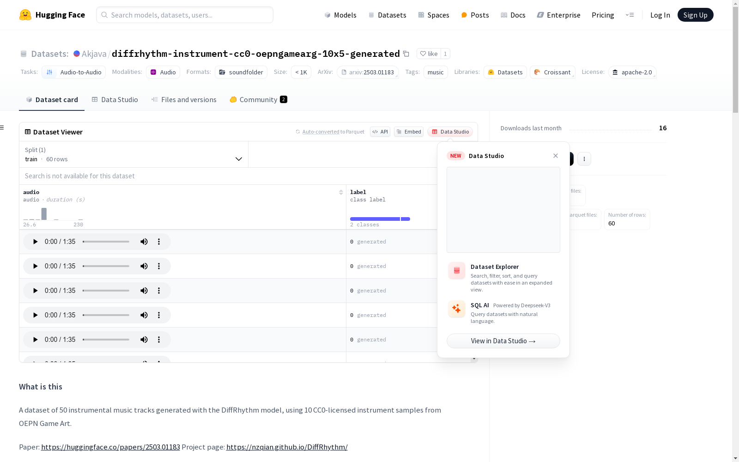739x462 pixels.
Task: Open the extra navigation menu icon beside Pricing
Action: pos(630,15)
